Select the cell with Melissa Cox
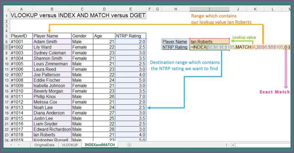The image size is (294, 153). 52,102
